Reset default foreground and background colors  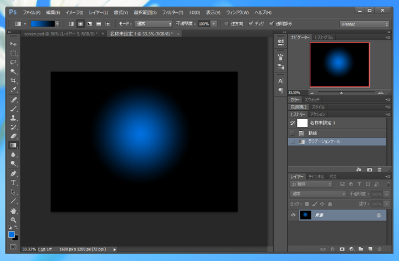pos(10,227)
